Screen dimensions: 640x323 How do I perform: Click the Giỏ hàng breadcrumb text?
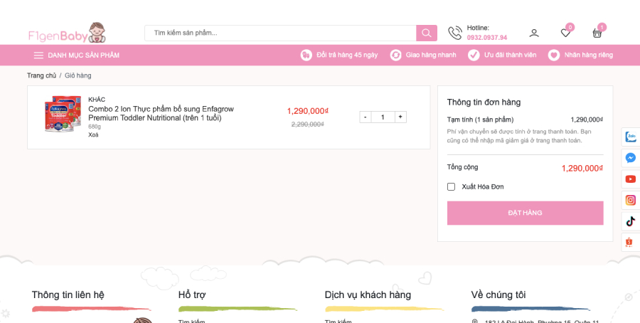coord(78,75)
